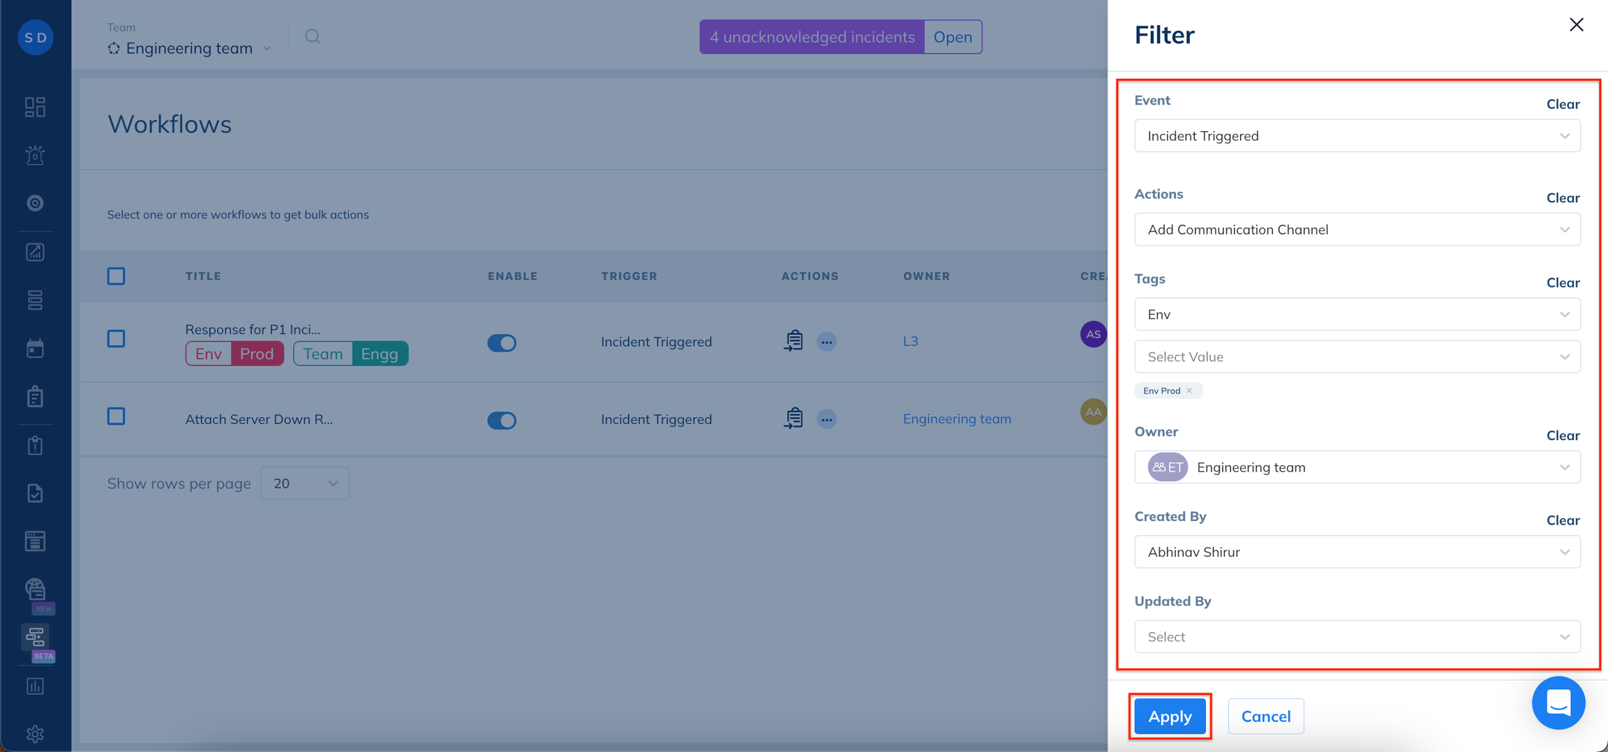Open the unacknowledged incidents via Open button

(953, 37)
